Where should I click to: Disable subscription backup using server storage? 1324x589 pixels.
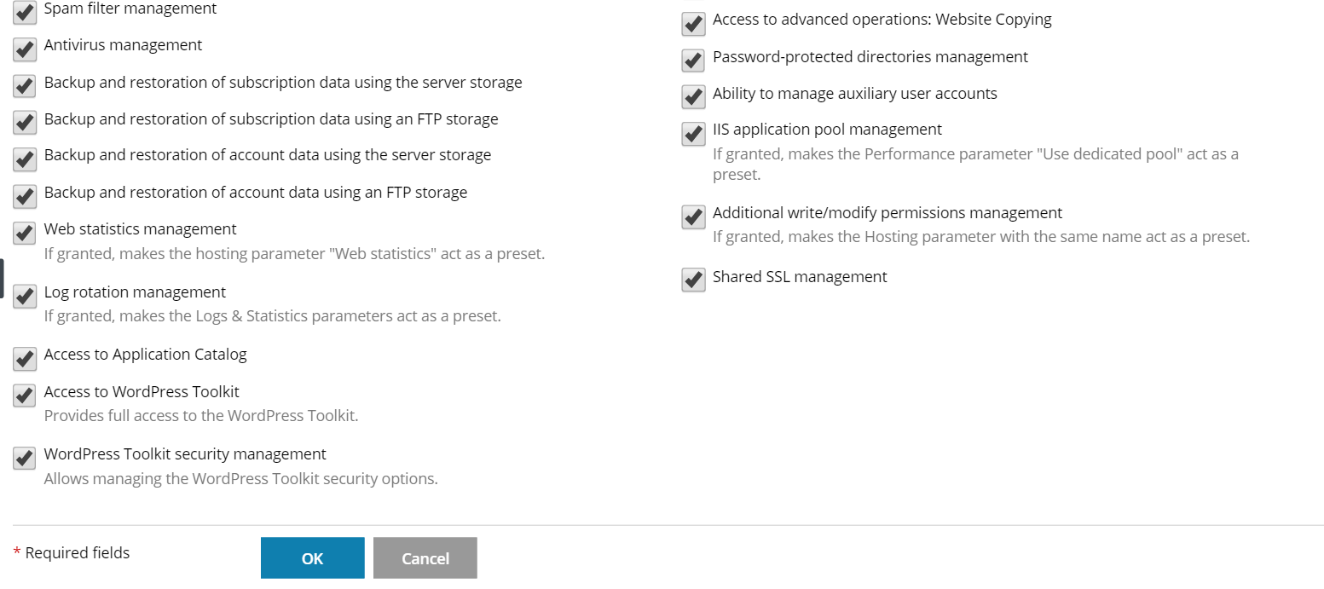[25, 86]
